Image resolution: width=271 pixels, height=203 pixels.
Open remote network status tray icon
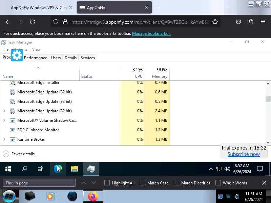(219, 169)
